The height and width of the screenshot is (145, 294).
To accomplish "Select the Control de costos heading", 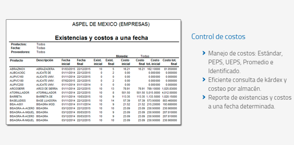I will [x=218, y=37].
